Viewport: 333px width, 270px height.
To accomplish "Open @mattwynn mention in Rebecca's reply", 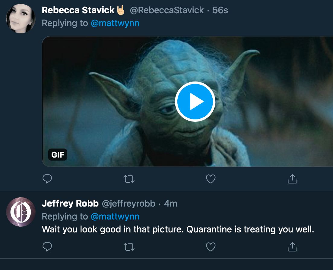I will tap(115, 23).
